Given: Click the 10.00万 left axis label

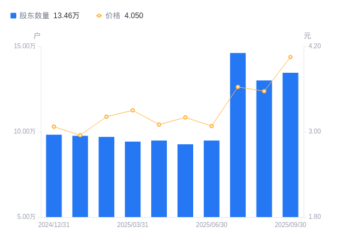Looking at the screenshot, I should [x=24, y=131].
